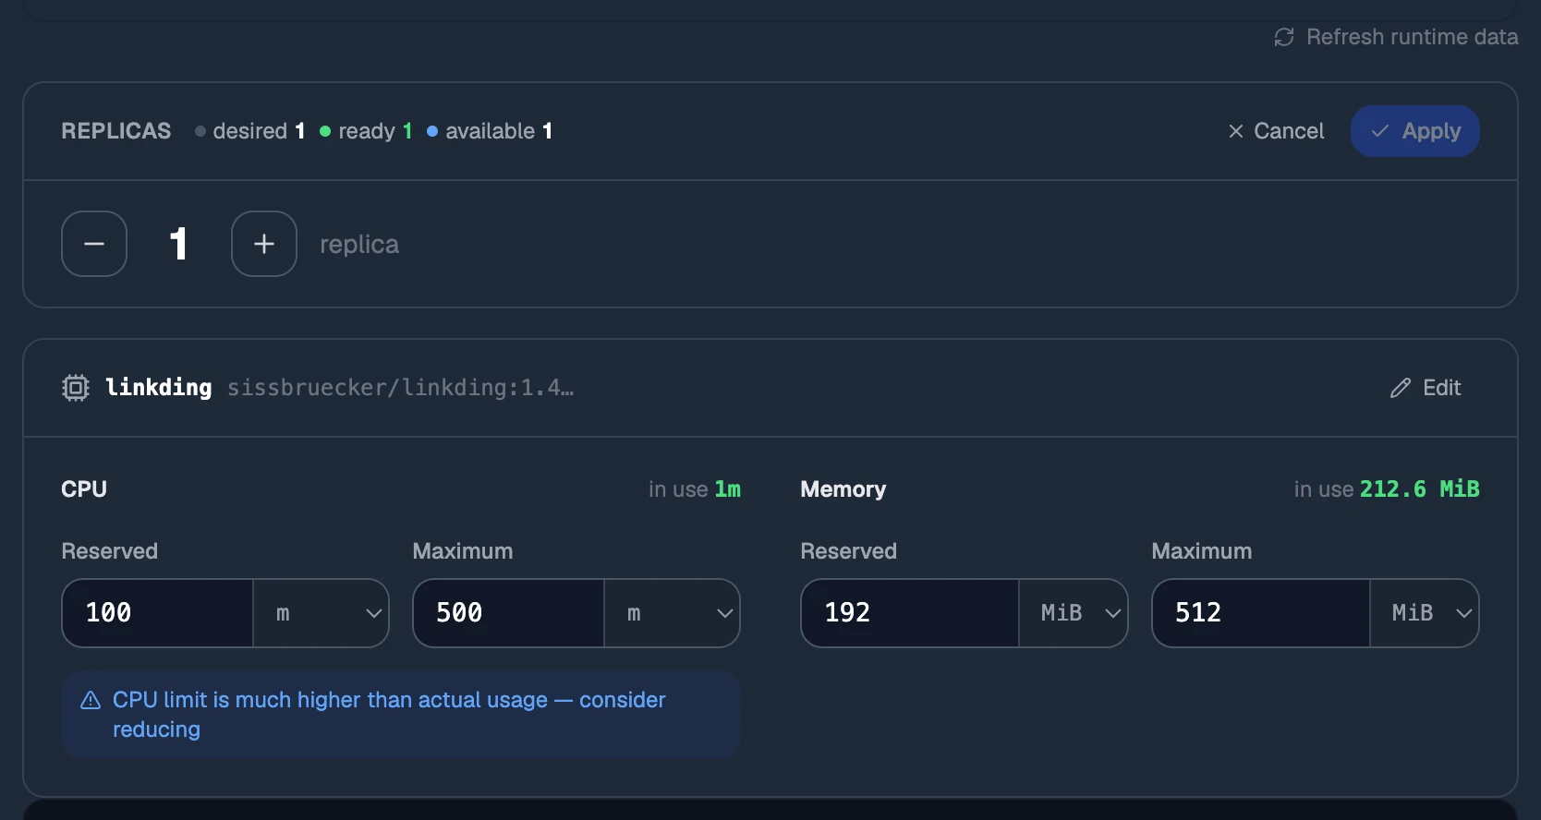This screenshot has height=820, width=1541.
Task: Cancel the replica changes
Action: coord(1276,131)
